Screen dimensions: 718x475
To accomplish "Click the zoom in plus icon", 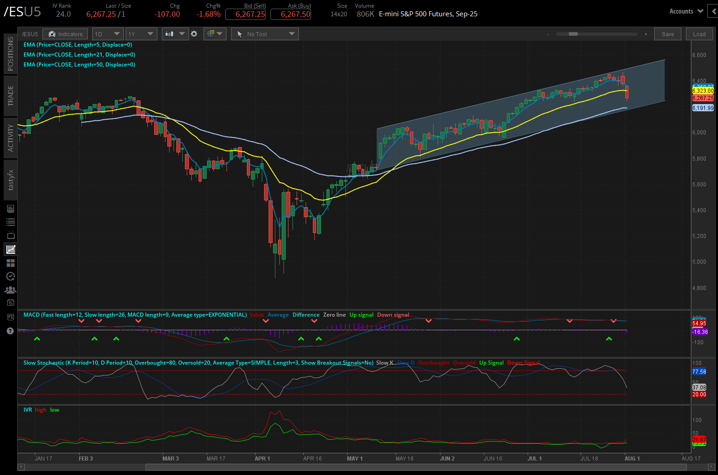I will 646,34.
